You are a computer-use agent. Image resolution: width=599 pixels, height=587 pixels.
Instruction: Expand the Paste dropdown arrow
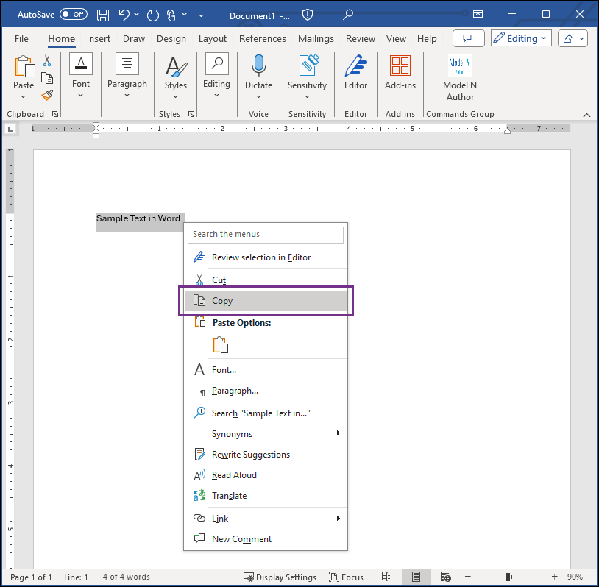[x=24, y=97]
